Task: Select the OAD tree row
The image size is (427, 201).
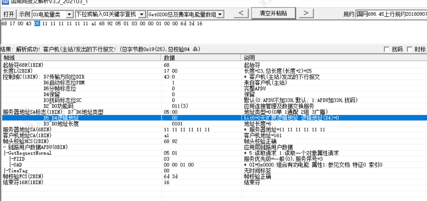Action: coord(213,165)
